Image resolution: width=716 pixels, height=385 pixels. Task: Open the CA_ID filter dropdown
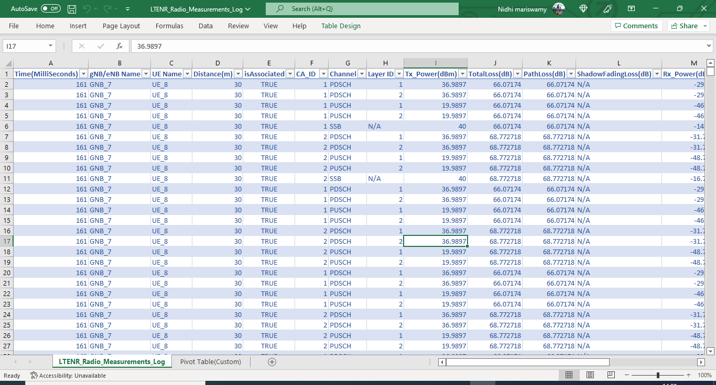click(323, 74)
